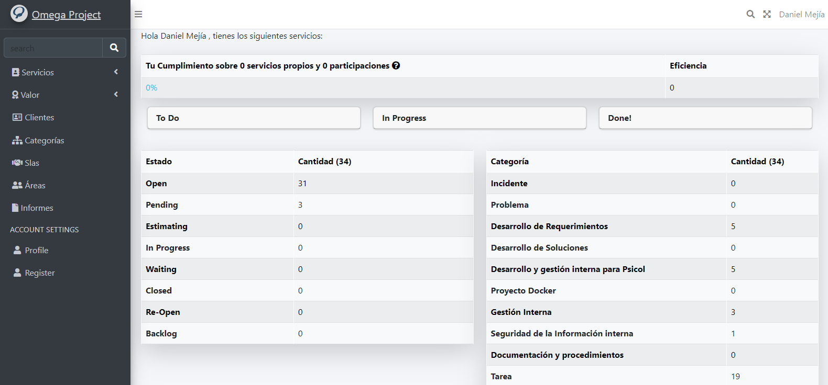Toggle fullscreen with the expand icon
Screen dimensions: 828x385
coord(767,14)
